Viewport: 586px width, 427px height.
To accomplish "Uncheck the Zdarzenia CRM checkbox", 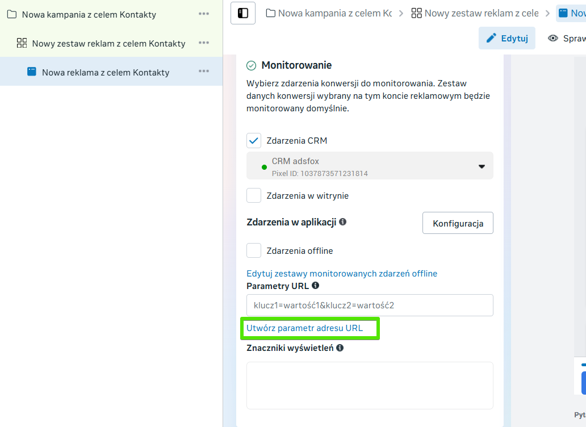I will tap(254, 141).
